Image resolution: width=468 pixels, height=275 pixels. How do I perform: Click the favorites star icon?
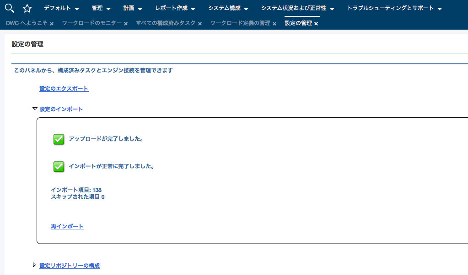(x=27, y=8)
